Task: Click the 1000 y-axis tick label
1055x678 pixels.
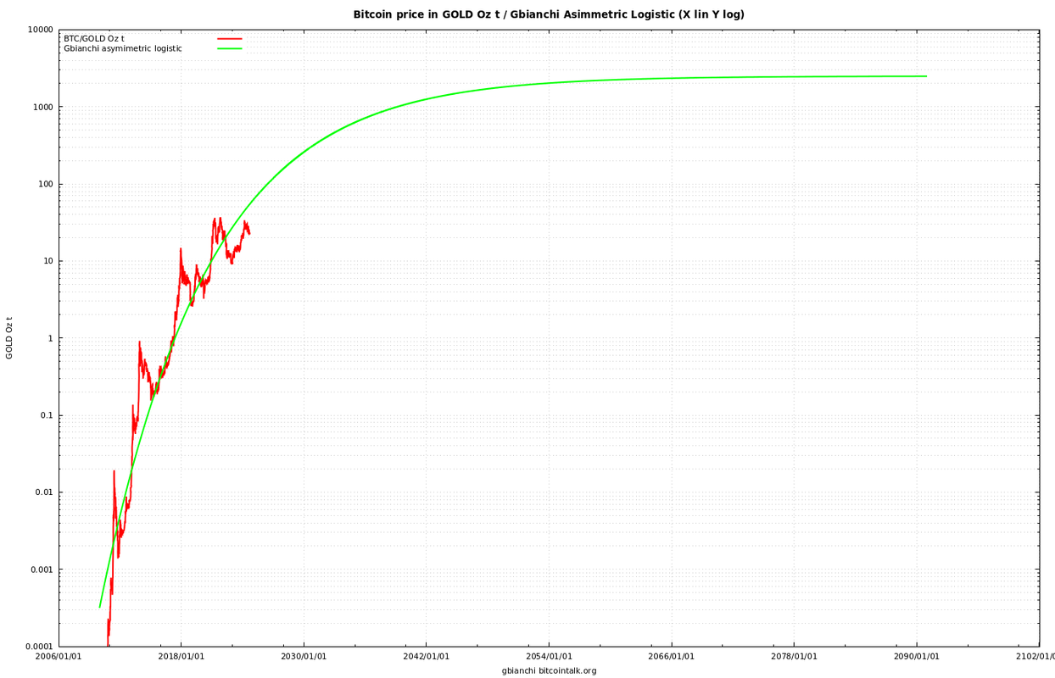Action: 42,108
